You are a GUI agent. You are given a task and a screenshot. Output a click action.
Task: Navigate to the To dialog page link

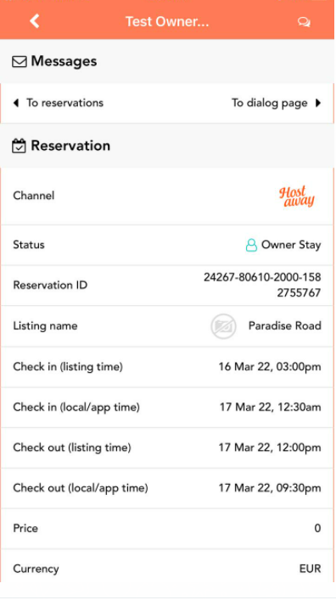pos(269,103)
